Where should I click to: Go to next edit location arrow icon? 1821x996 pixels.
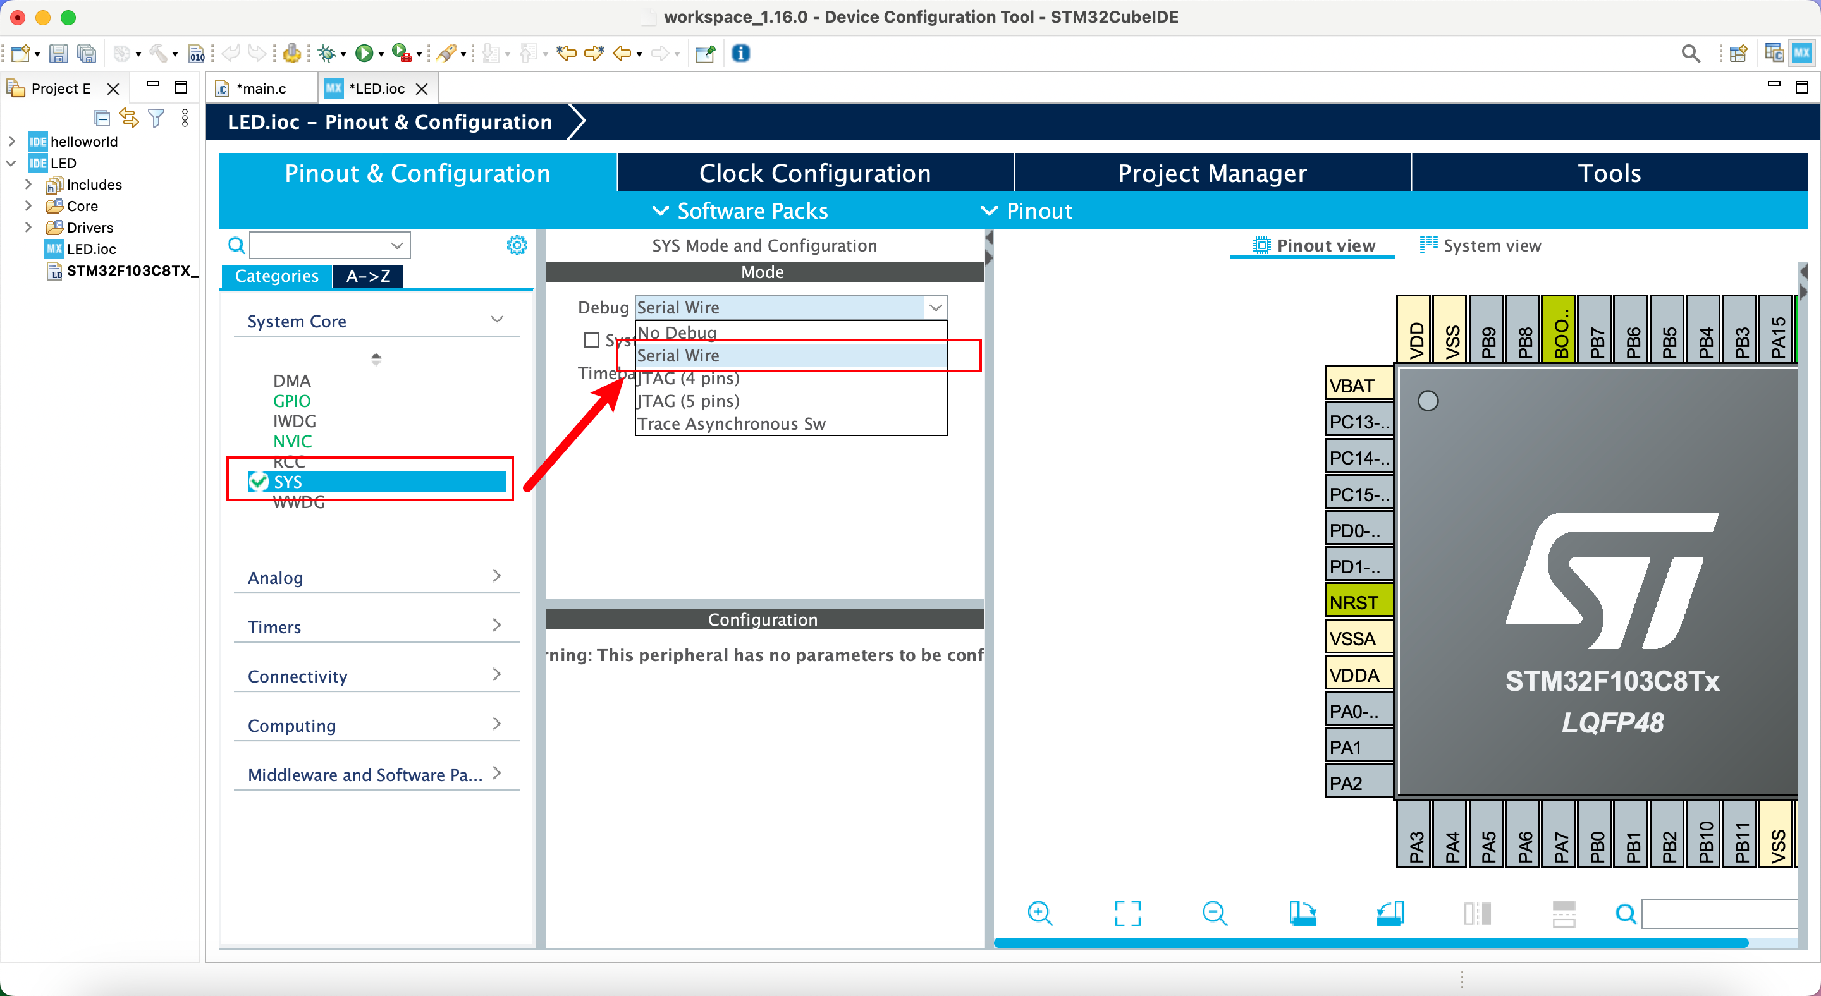[x=594, y=53]
